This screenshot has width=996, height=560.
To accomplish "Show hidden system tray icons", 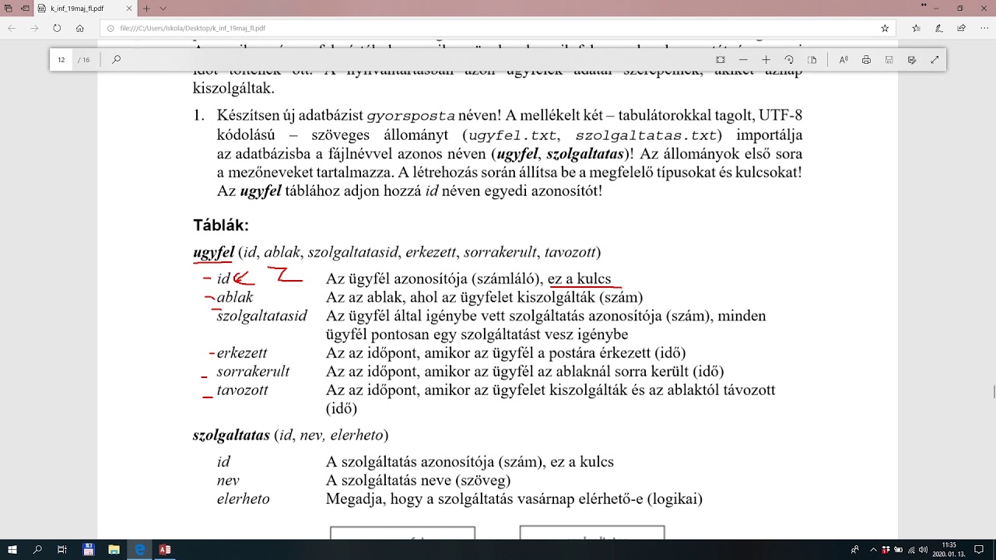I will click(x=873, y=549).
